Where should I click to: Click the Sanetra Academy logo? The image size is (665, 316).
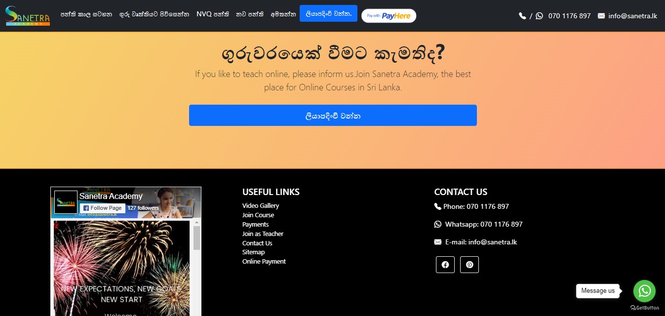click(x=28, y=16)
